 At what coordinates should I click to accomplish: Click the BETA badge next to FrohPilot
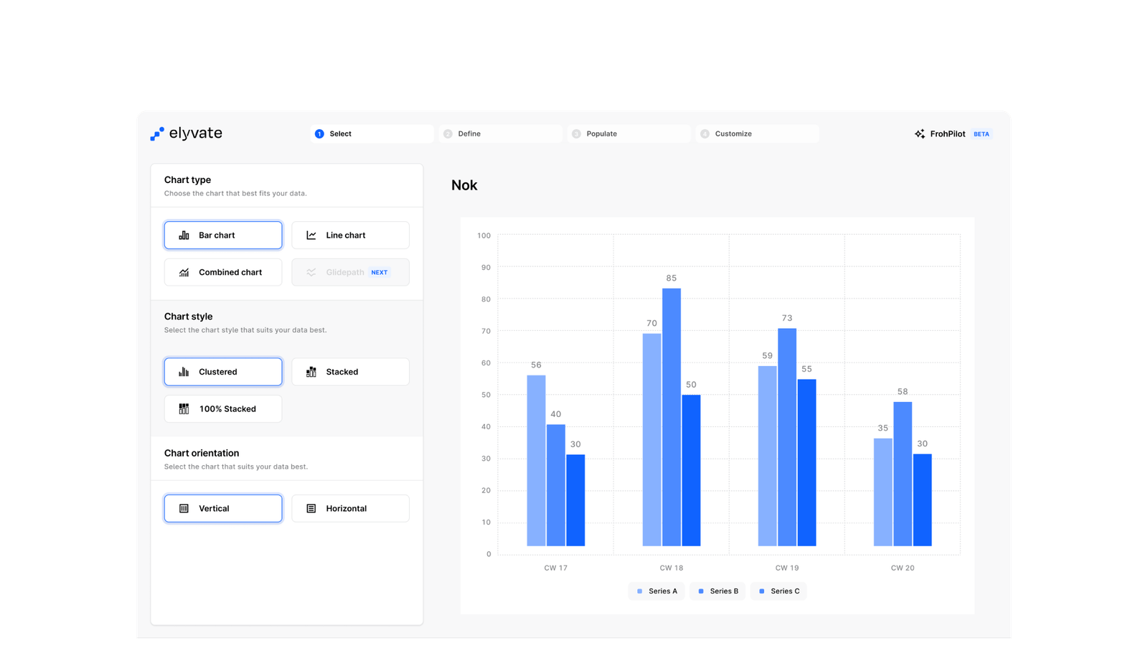click(x=981, y=134)
